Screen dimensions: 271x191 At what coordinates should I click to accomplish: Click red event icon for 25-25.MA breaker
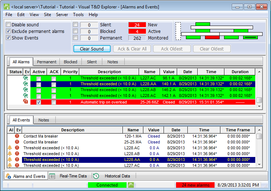tap(17, 142)
